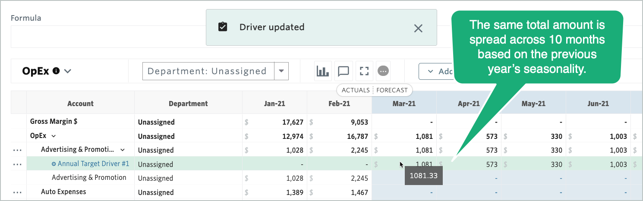The height and width of the screenshot is (201, 643).
Task: Collapse the Advertising & Promotion group chevron
Action: pyautogui.click(x=123, y=150)
